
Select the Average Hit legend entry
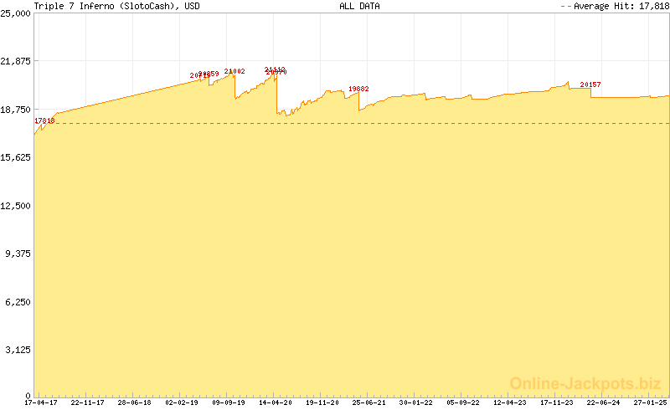click(614, 6)
